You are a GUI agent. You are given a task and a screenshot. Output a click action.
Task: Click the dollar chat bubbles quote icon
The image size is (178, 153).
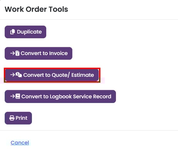[x=19, y=75]
